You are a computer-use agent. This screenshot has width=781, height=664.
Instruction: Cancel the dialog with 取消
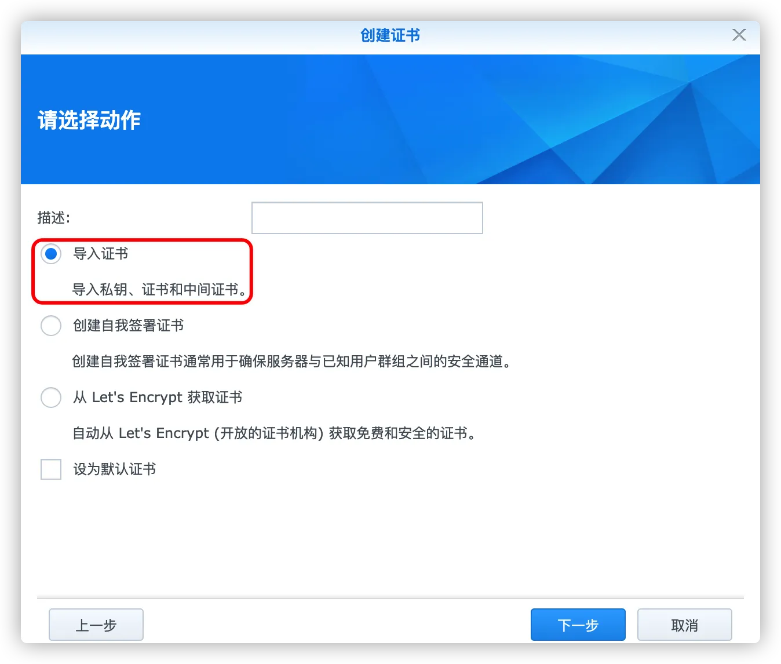685,625
